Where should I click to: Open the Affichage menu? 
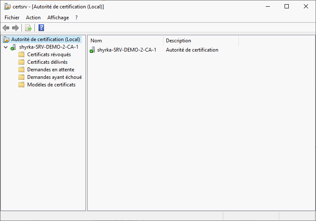(58, 18)
